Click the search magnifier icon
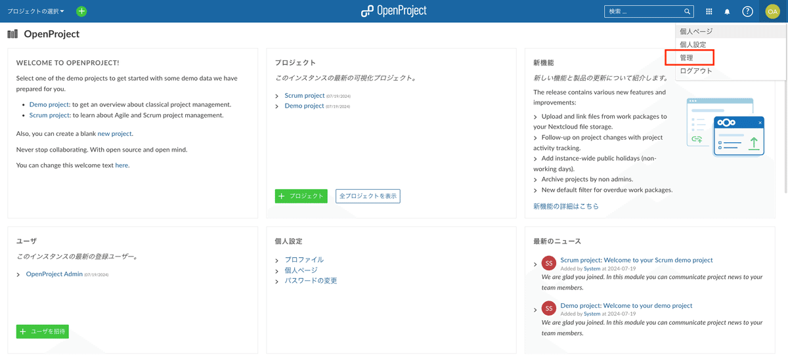This screenshot has height=355, width=788. [688, 11]
